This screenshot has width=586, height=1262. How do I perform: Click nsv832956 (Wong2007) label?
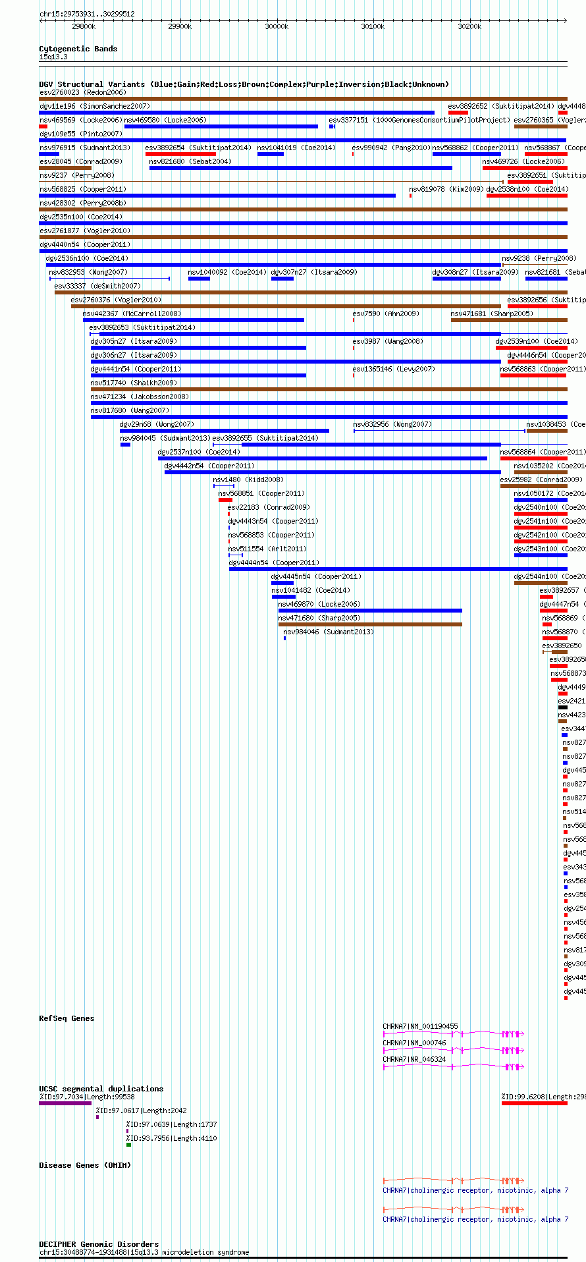click(392, 425)
